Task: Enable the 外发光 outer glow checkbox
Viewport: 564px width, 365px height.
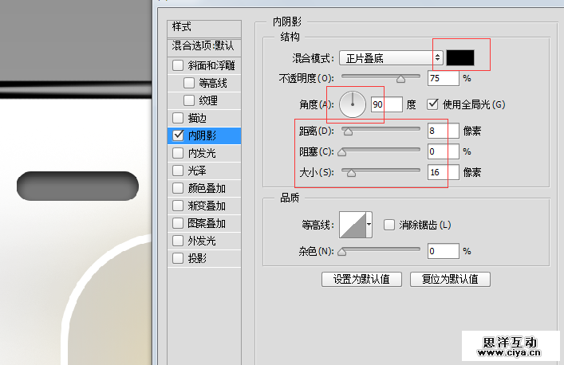Action: 178,241
